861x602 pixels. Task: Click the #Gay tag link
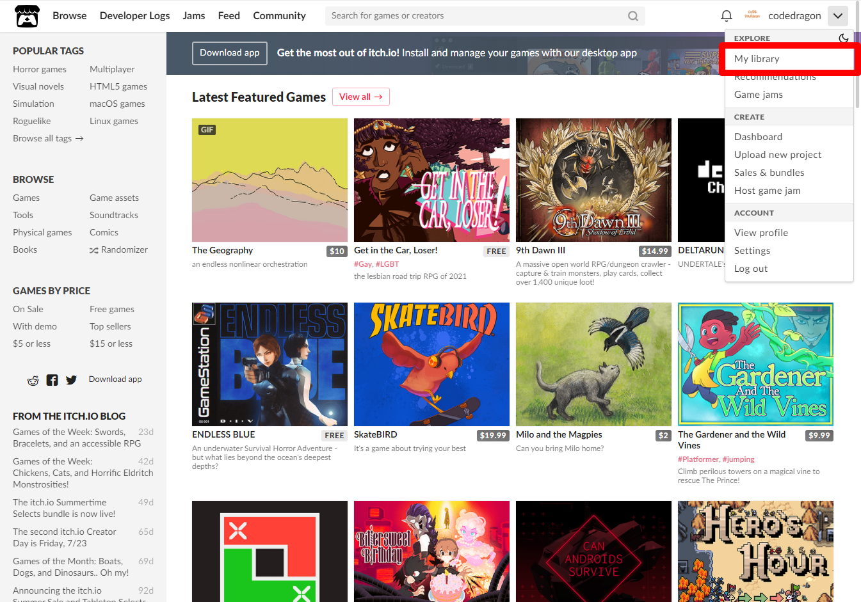(362, 264)
